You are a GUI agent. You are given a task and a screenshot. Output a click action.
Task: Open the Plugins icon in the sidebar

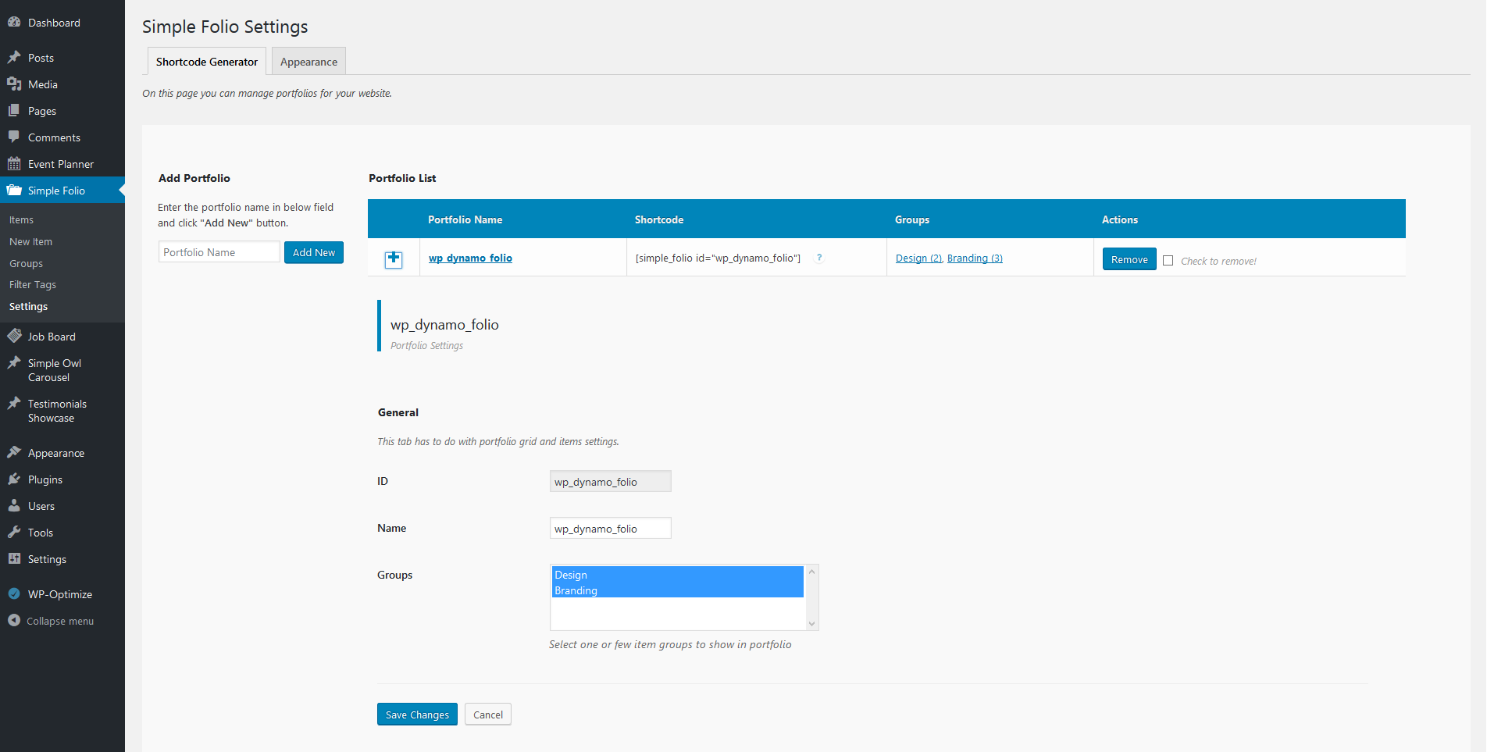(14, 479)
